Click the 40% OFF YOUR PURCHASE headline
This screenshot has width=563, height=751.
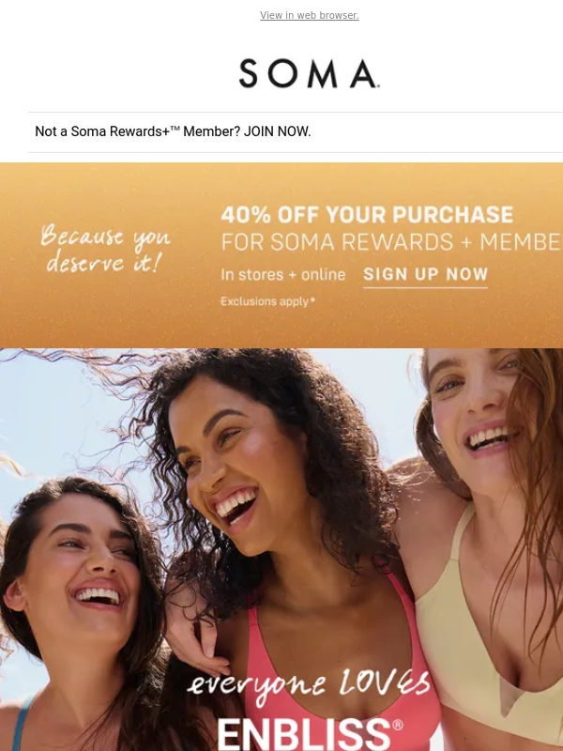[x=367, y=215]
